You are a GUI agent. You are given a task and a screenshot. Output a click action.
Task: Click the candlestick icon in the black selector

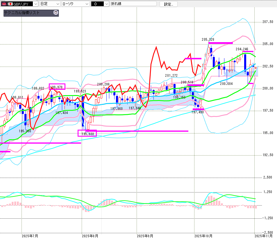coord(97,4)
